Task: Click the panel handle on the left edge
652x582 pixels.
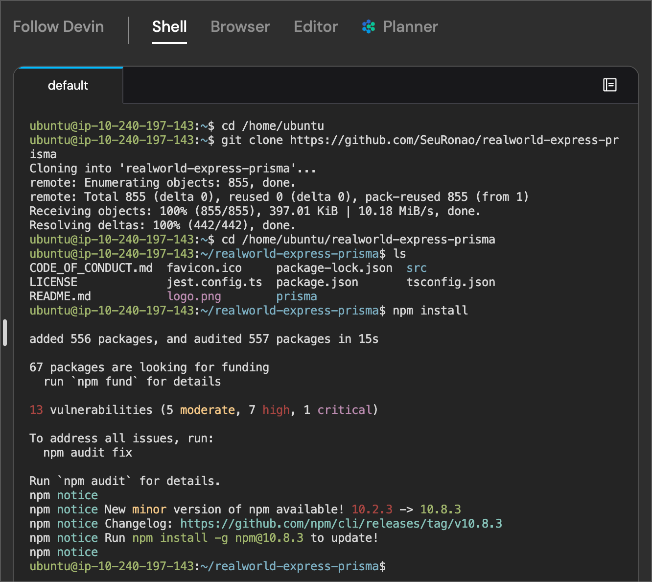Action: (x=5, y=333)
